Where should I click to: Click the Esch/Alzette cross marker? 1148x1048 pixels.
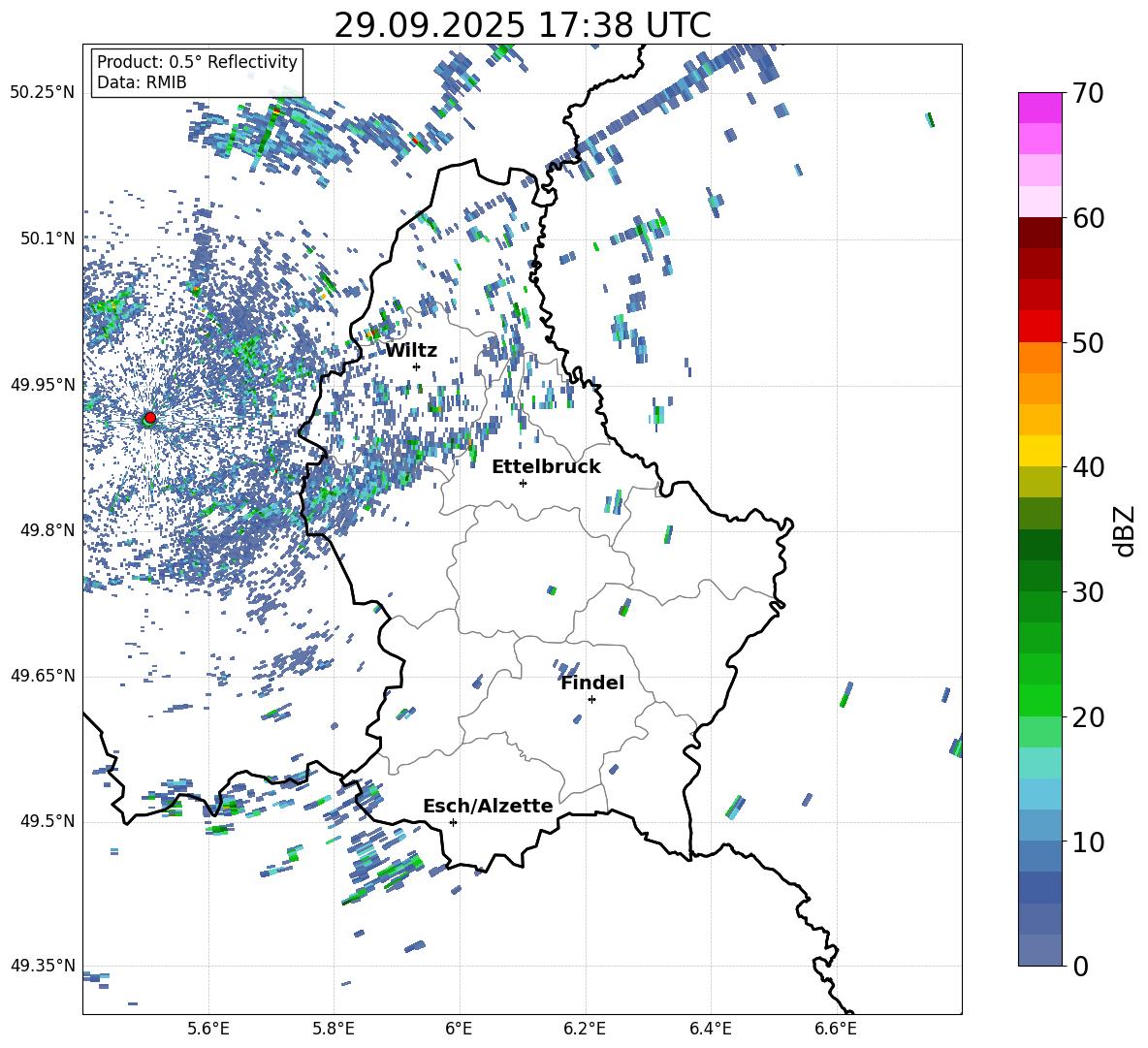click(x=453, y=822)
